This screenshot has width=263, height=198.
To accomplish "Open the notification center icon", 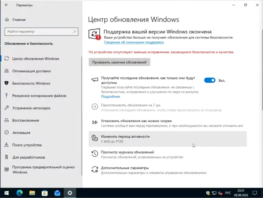I will [x=255, y=193].
